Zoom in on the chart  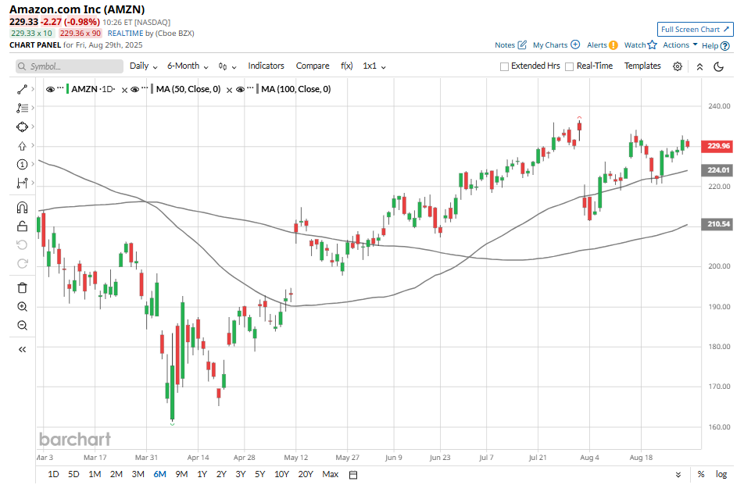22,307
